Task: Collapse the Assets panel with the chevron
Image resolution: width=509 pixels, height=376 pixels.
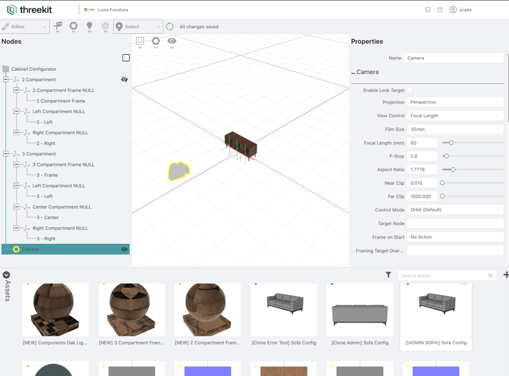Action: 6,275
